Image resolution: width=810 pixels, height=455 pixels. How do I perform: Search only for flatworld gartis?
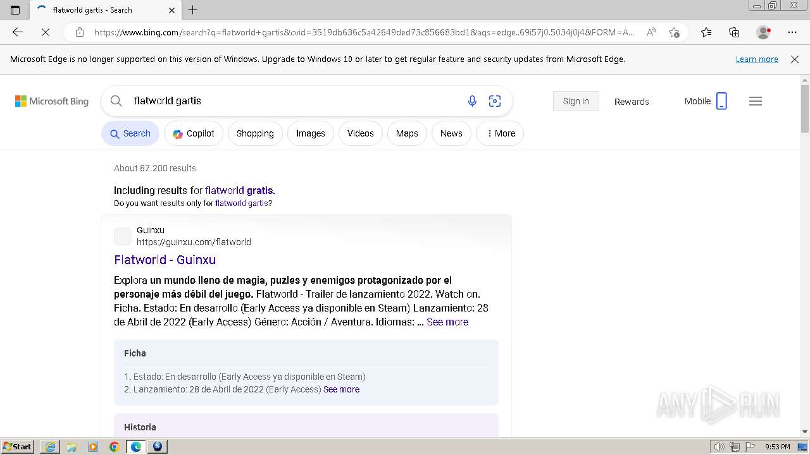click(x=242, y=203)
